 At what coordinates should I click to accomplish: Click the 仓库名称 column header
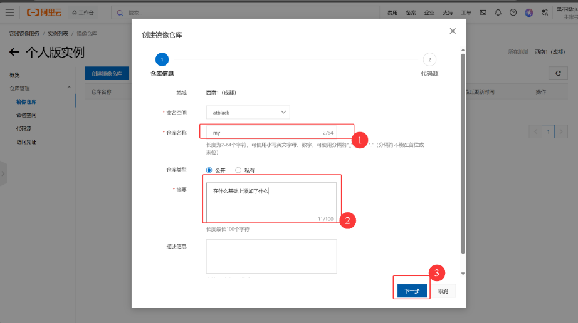point(102,91)
